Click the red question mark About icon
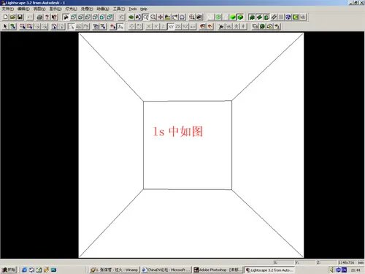The width and height of the screenshot is (365, 274). 47,17
